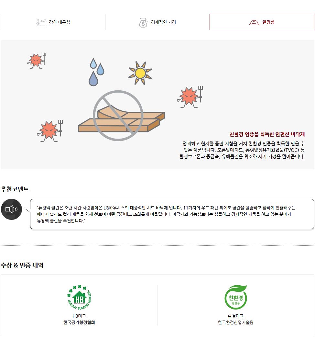Click the HB마크 한국공기청정협회 label
The width and height of the screenshot is (315, 339).
coord(79,319)
